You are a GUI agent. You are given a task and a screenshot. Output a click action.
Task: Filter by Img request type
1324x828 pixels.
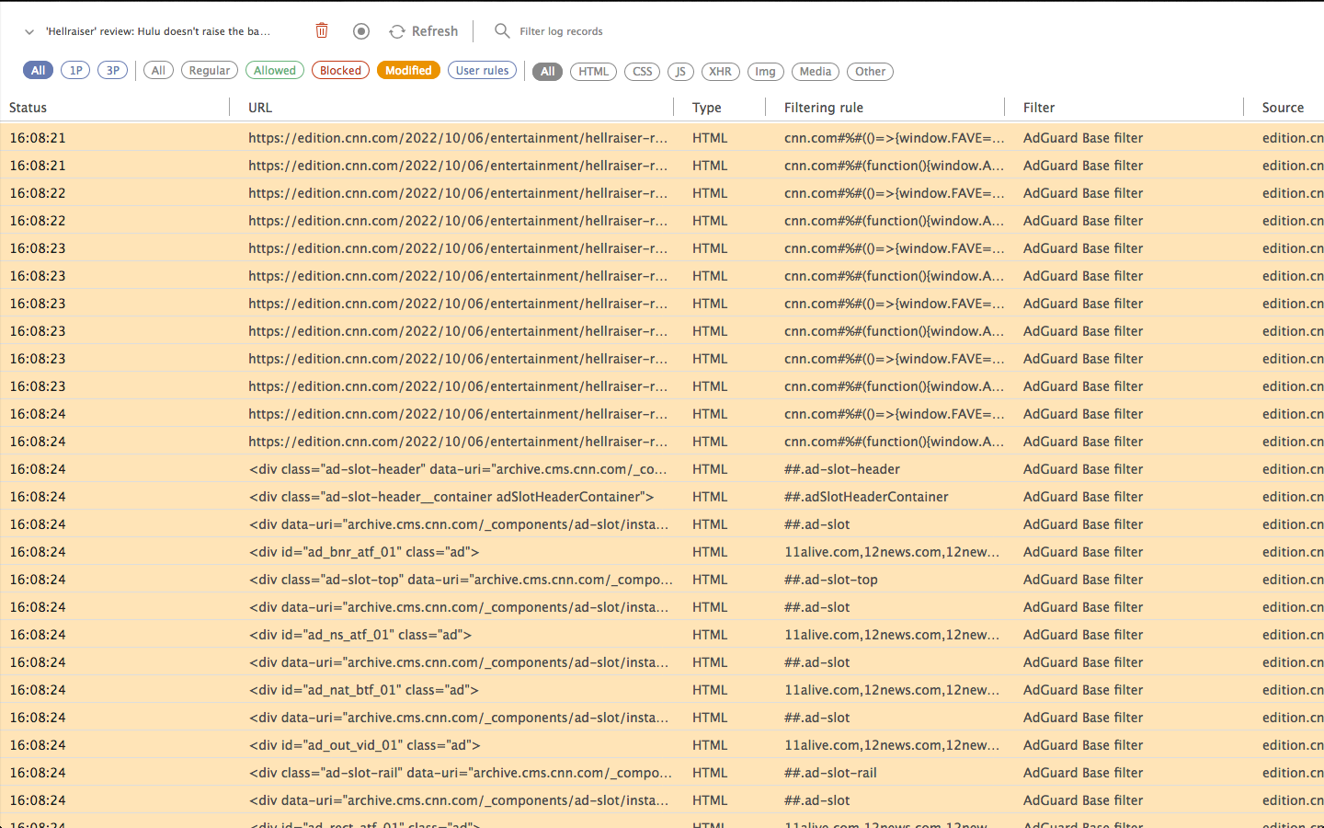tap(766, 71)
